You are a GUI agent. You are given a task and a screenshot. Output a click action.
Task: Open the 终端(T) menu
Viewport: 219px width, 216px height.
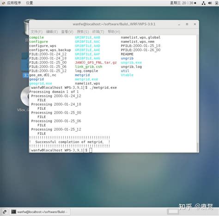coord(98,32)
